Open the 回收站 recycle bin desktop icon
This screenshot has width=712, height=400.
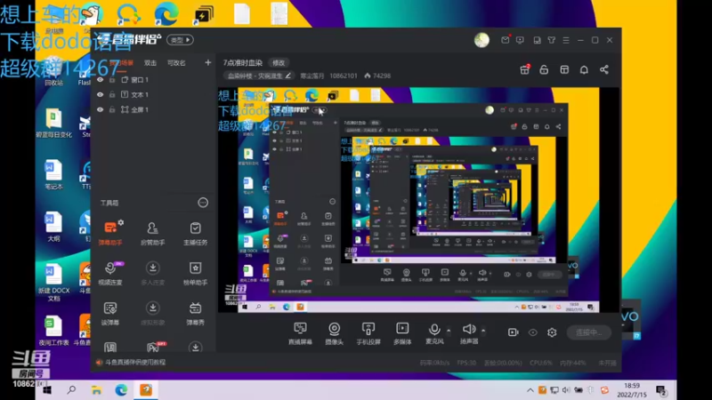[53, 73]
